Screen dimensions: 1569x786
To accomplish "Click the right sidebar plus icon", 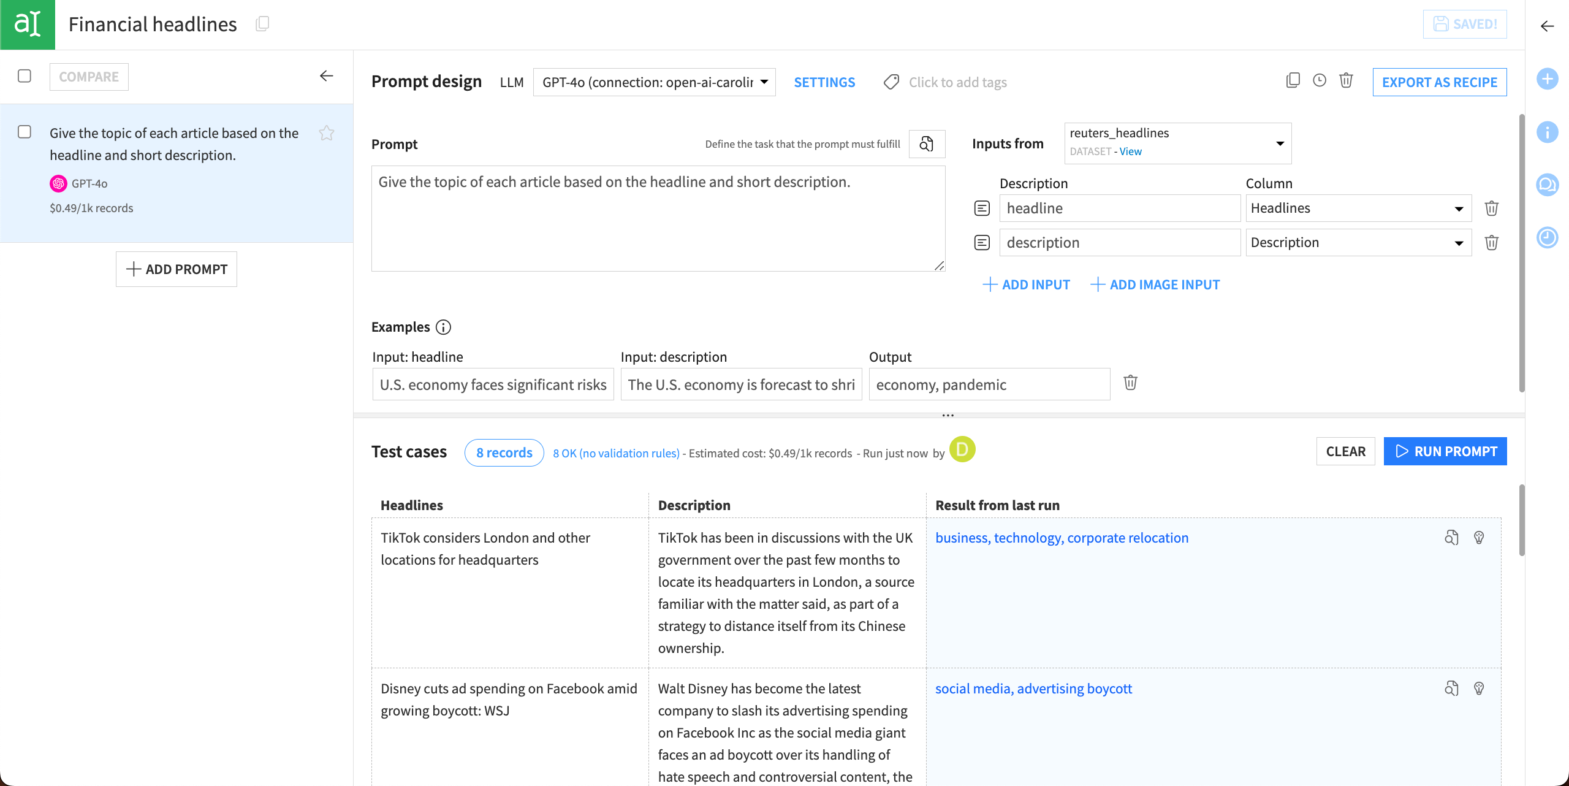I will coord(1548,79).
